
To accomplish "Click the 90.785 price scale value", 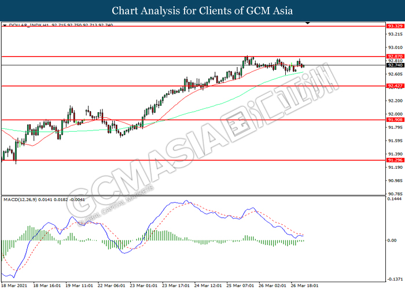I will point(395,194).
